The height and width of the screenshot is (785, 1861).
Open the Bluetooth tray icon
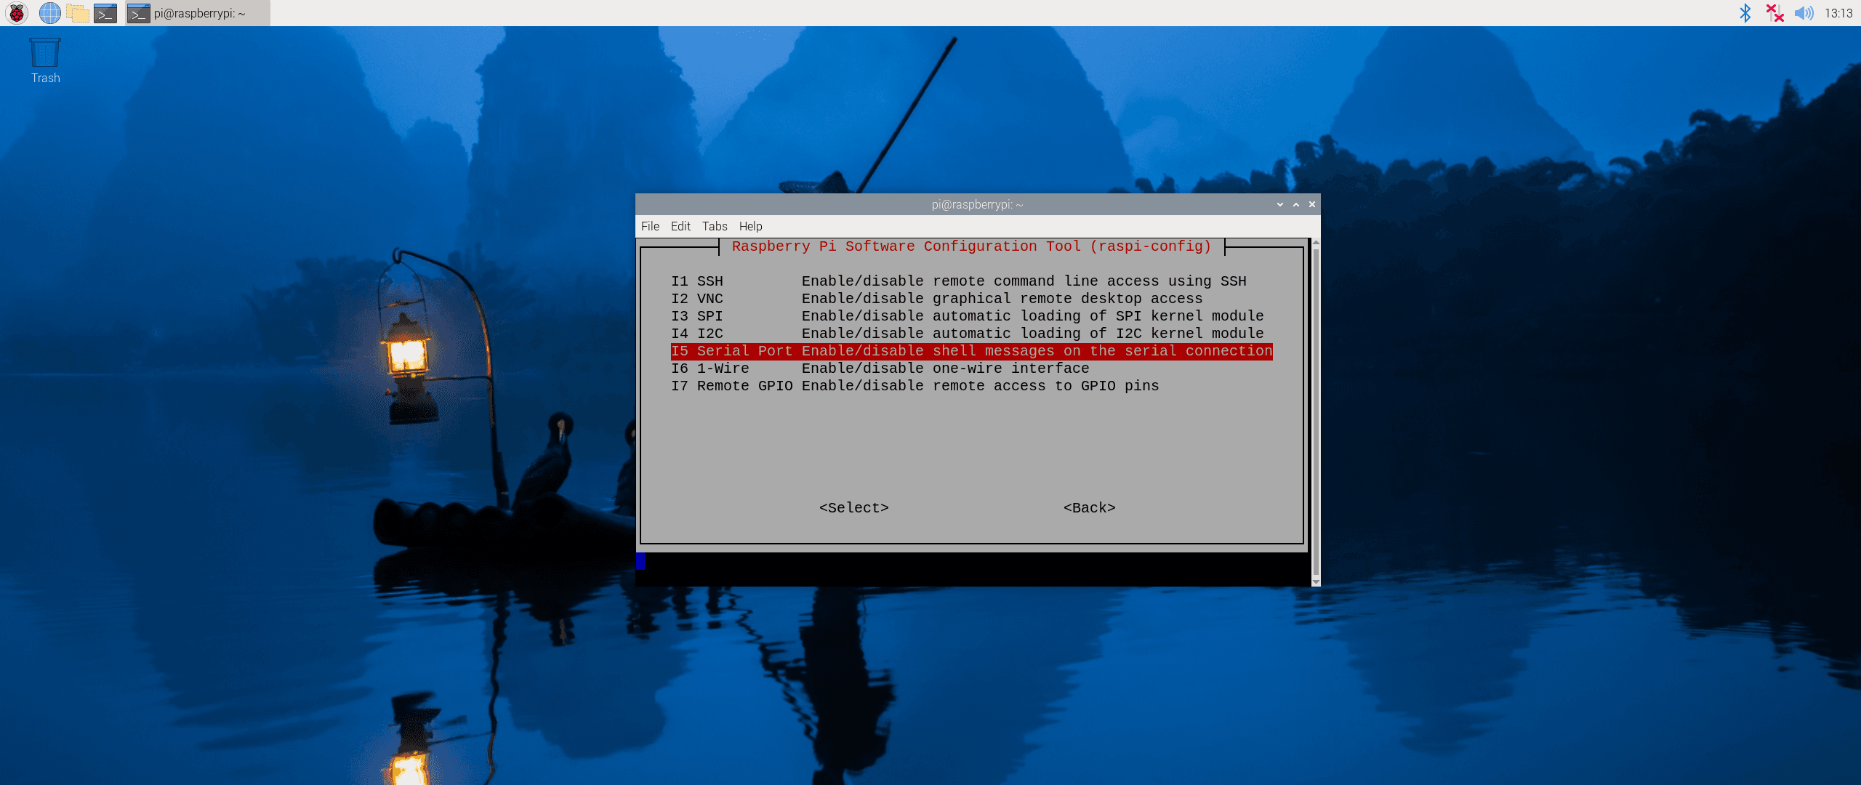pos(1744,12)
